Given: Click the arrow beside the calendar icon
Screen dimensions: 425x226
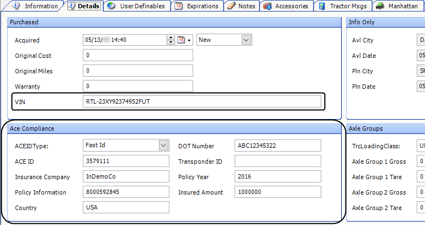Looking at the screenshot, I should tap(189, 40).
